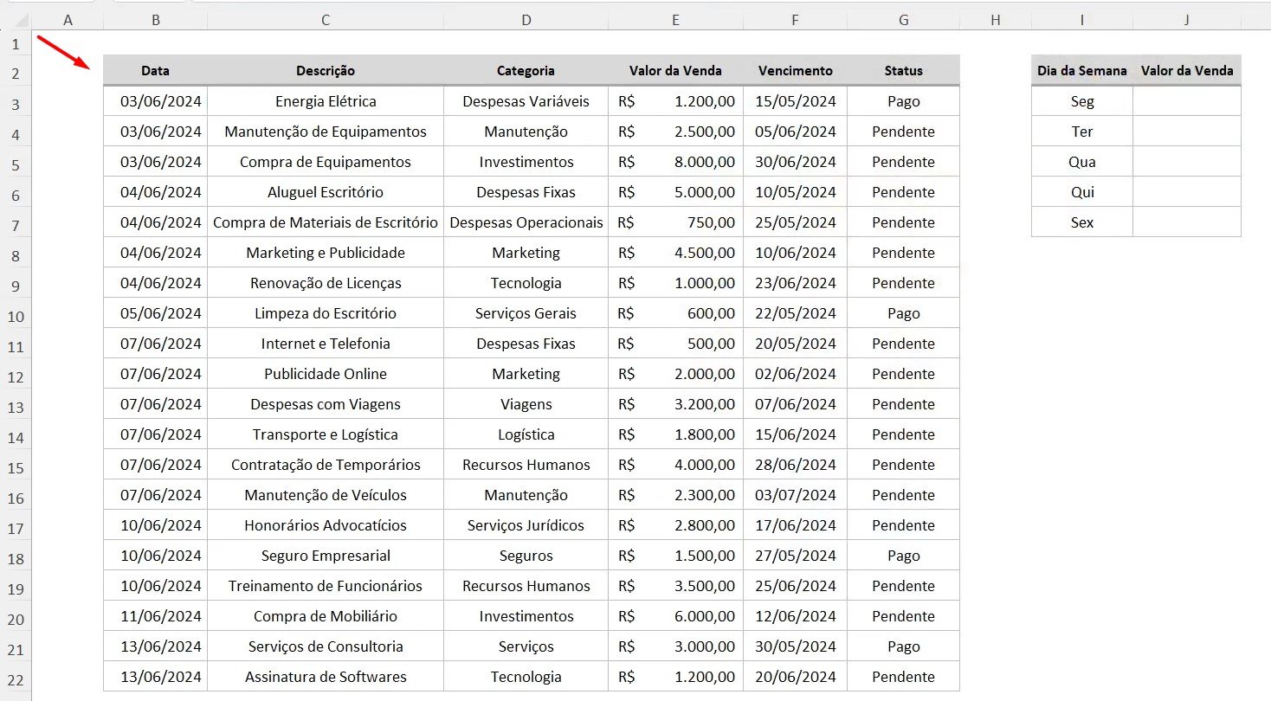Select due date 03/07/2024 cell
The height and width of the screenshot is (701, 1271).
pyautogui.click(x=795, y=495)
